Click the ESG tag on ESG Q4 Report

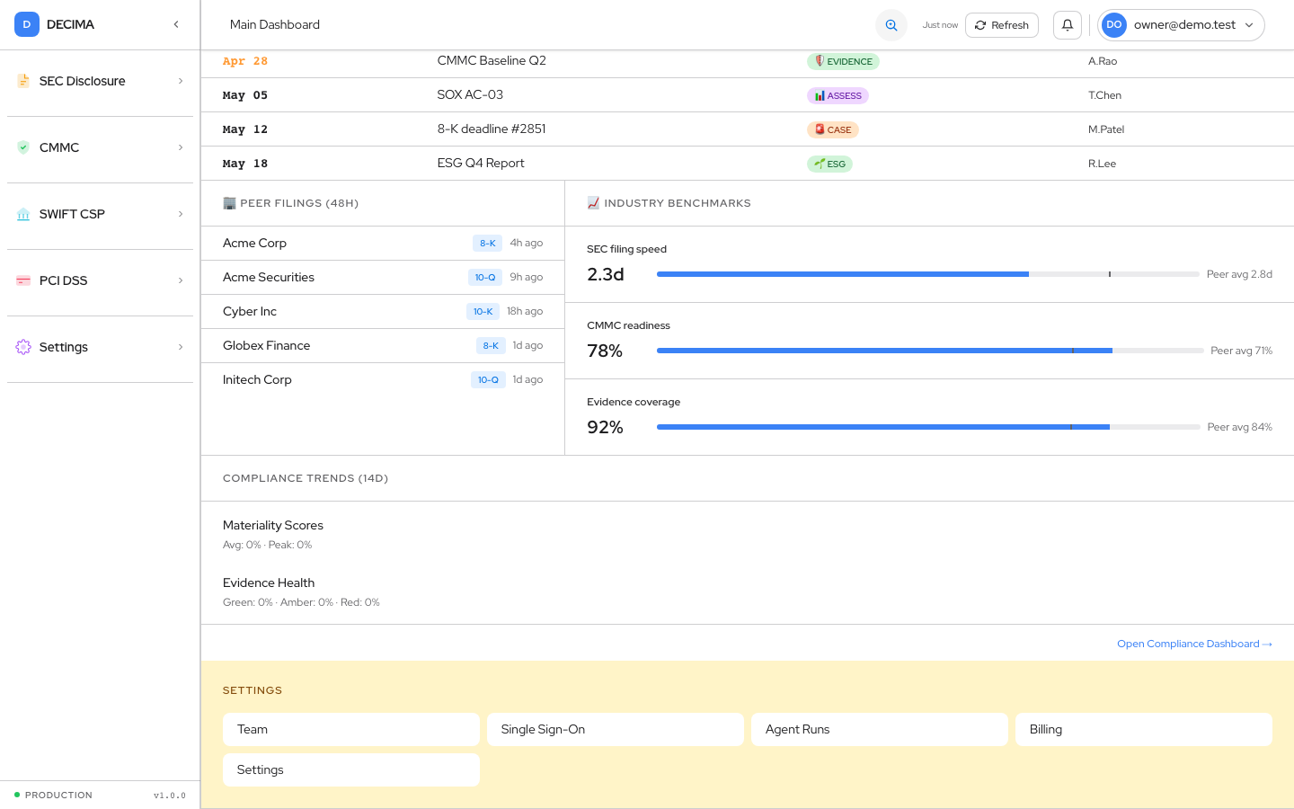point(829,164)
